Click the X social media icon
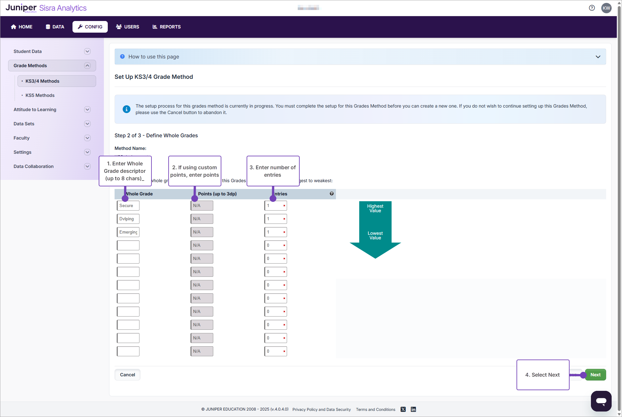The image size is (622, 417). (x=403, y=409)
